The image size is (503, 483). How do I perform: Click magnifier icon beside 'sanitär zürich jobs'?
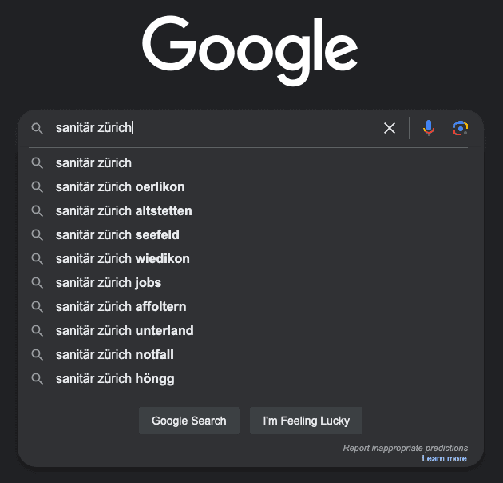pyautogui.click(x=37, y=283)
